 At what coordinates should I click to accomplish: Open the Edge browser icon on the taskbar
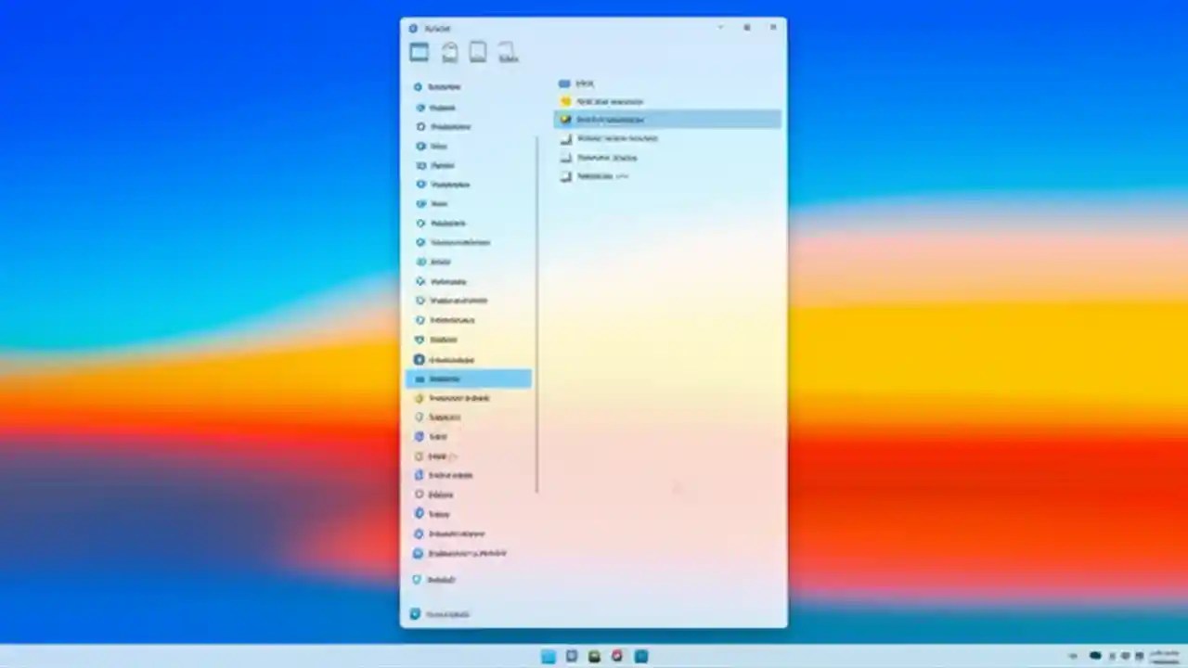616,656
